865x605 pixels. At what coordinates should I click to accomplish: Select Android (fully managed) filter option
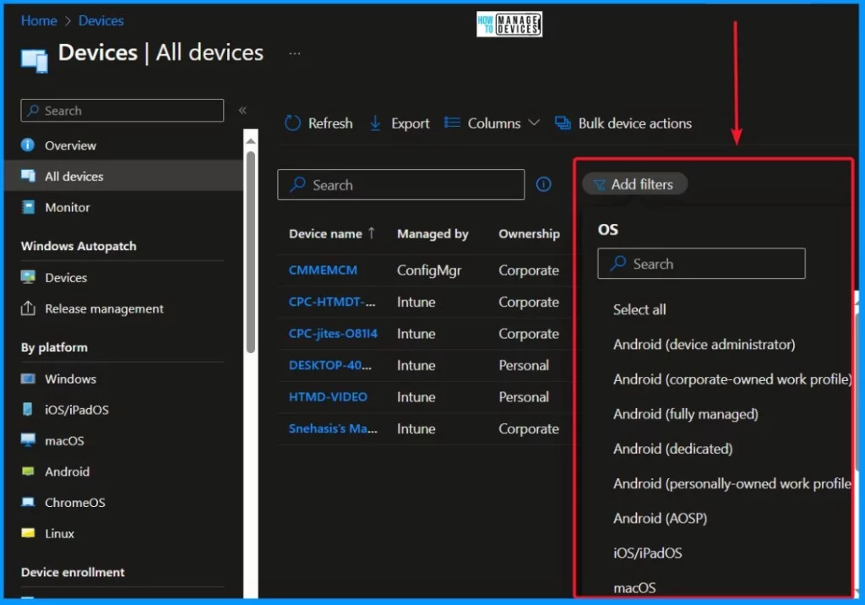click(x=686, y=414)
